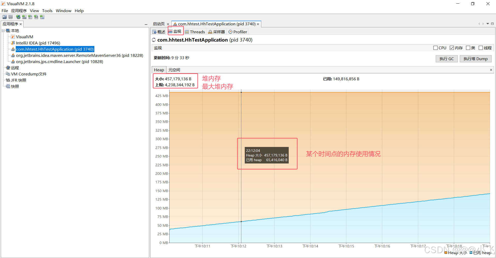
Task: Enable the 线程 threads checkbox
Action: coord(481,48)
